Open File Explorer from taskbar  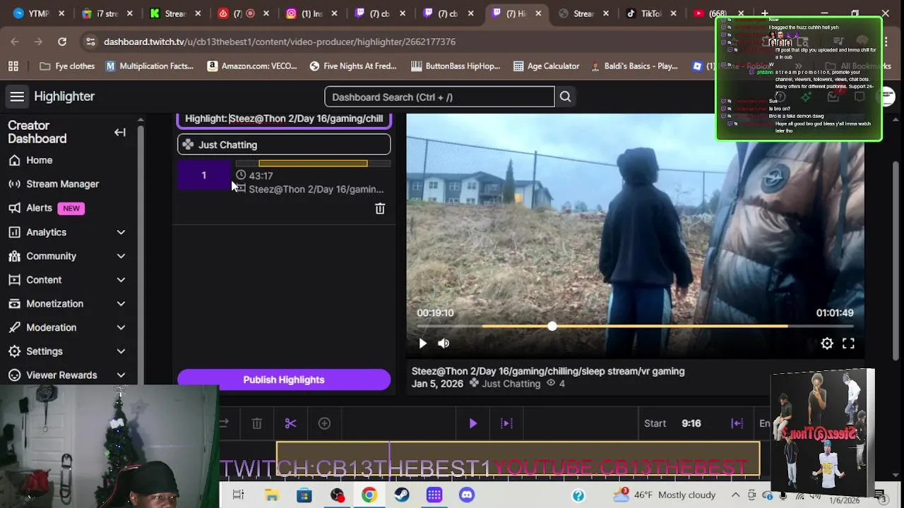tap(271, 495)
